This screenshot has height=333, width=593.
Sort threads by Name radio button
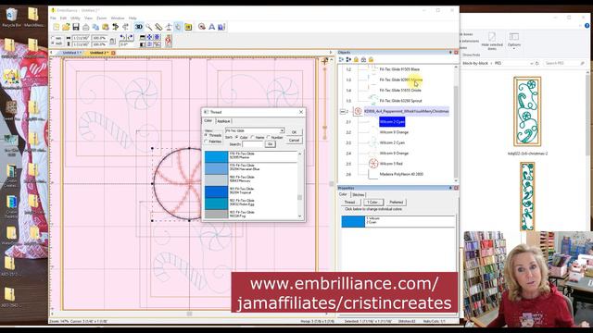coord(252,138)
